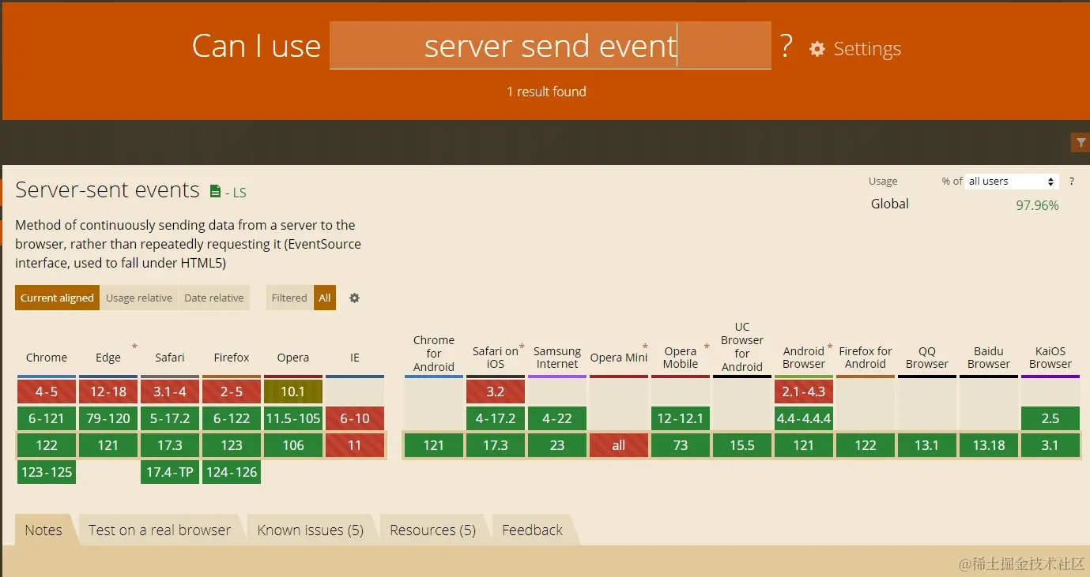The height and width of the screenshot is (577, 1090).
Task: Open the Feedback tab
Action: point(533,530)
